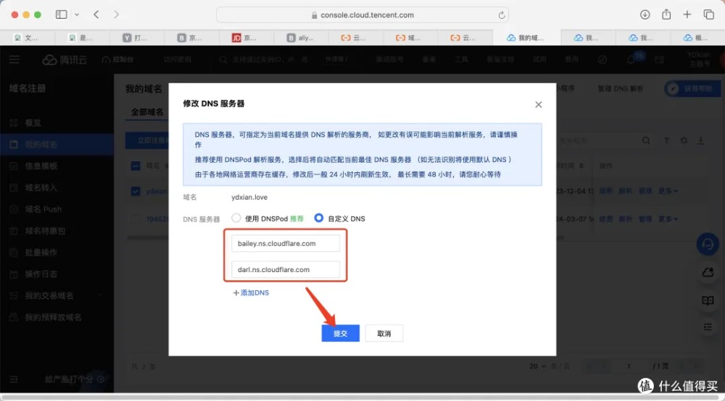Open 我的域名 in the sidebar

coord(57,145)
